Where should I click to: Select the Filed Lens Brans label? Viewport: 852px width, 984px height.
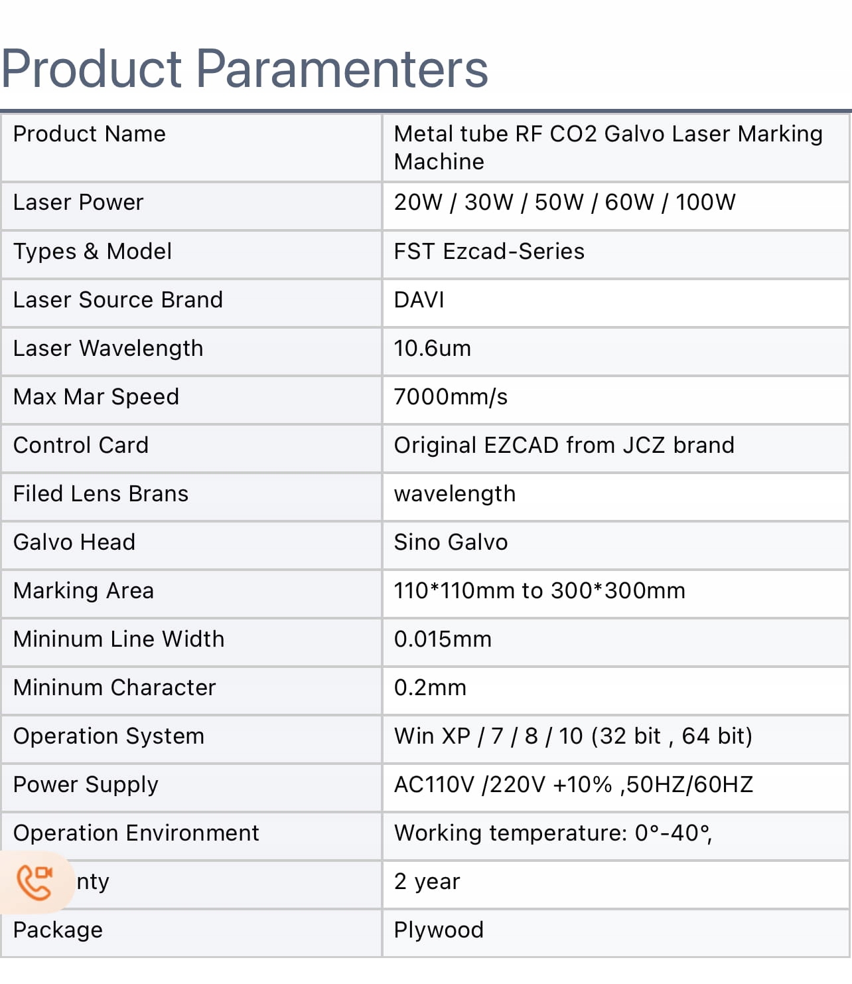click(101, 494)
